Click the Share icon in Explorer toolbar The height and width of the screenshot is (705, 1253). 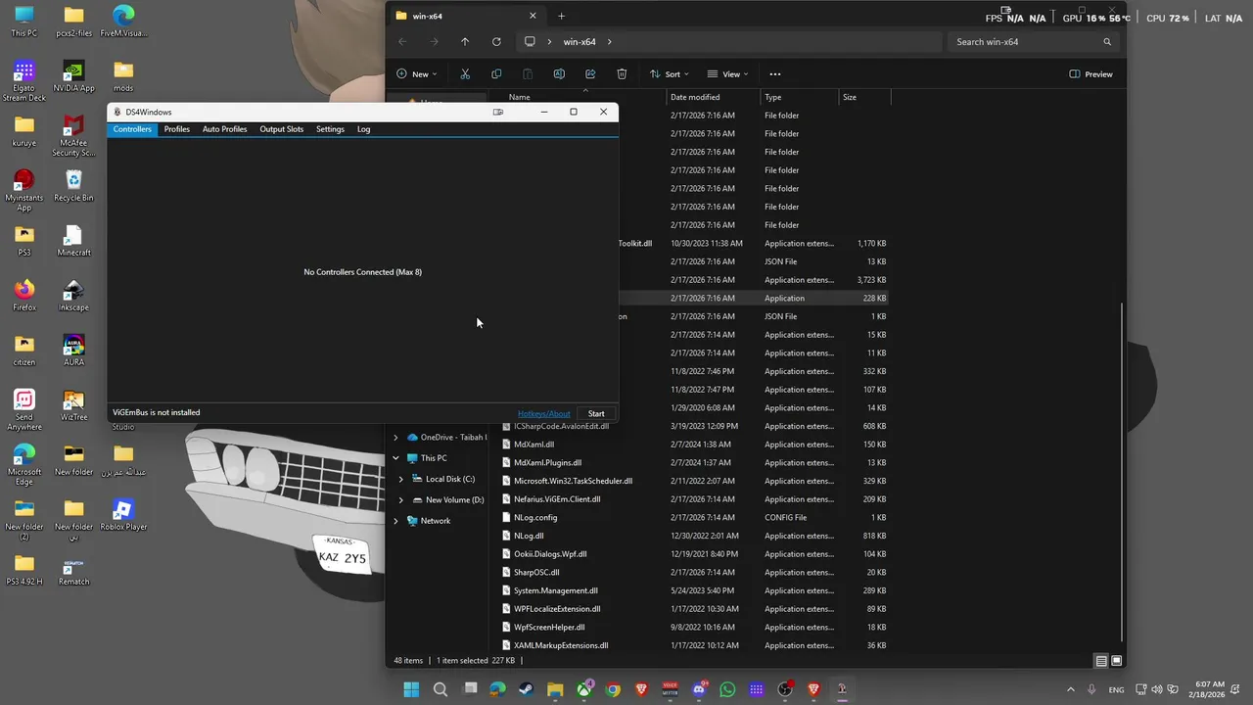[x=590, y=74]
